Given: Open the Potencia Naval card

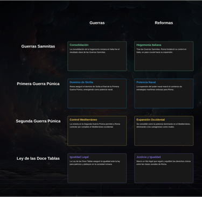Looking at the screenshot, I should coord(164,94).
